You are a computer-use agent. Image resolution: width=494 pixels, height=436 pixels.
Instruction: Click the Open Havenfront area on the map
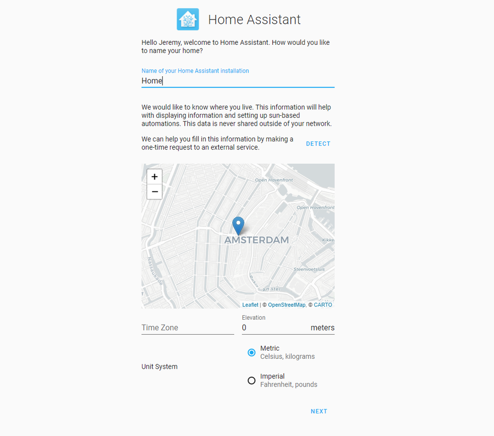pyautogui.click(x=273, y=180)
